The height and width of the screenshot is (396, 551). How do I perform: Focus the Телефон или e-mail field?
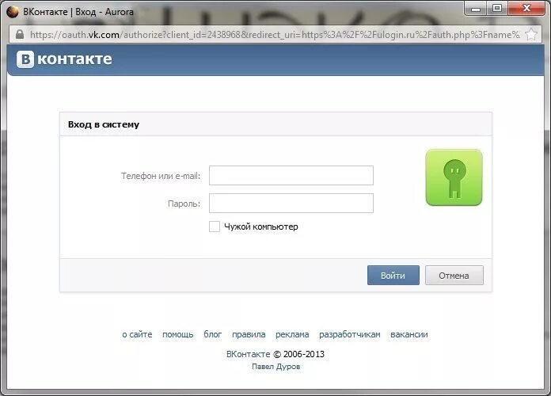(x=291, y=176)
